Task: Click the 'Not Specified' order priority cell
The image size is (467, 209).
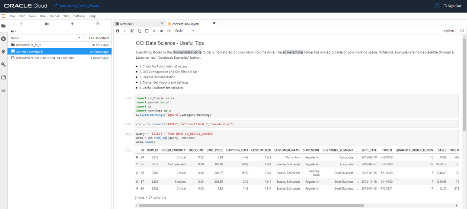Action: [176, 164]
